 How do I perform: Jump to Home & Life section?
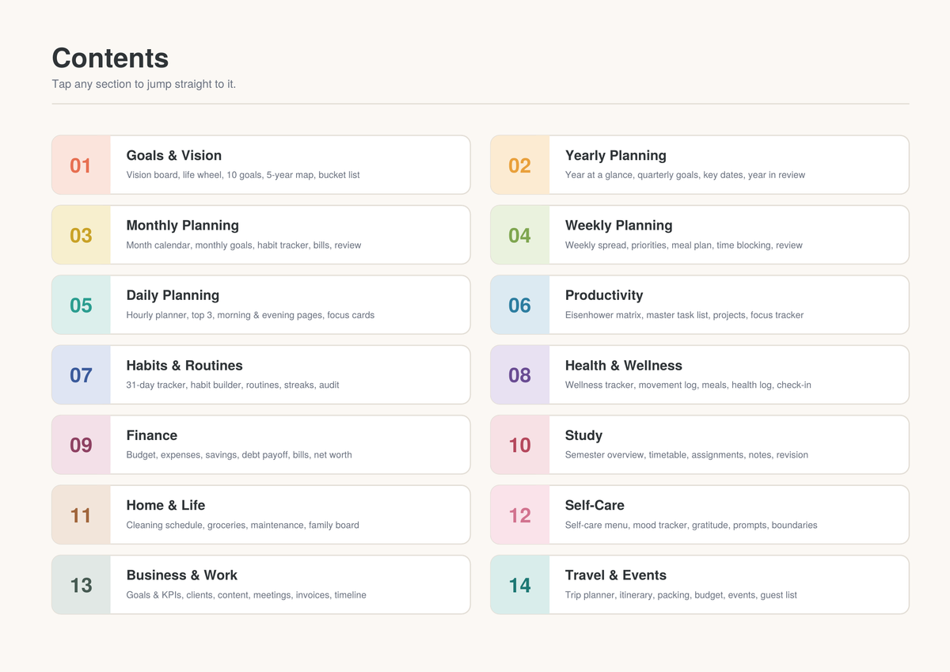click(261, 514)
